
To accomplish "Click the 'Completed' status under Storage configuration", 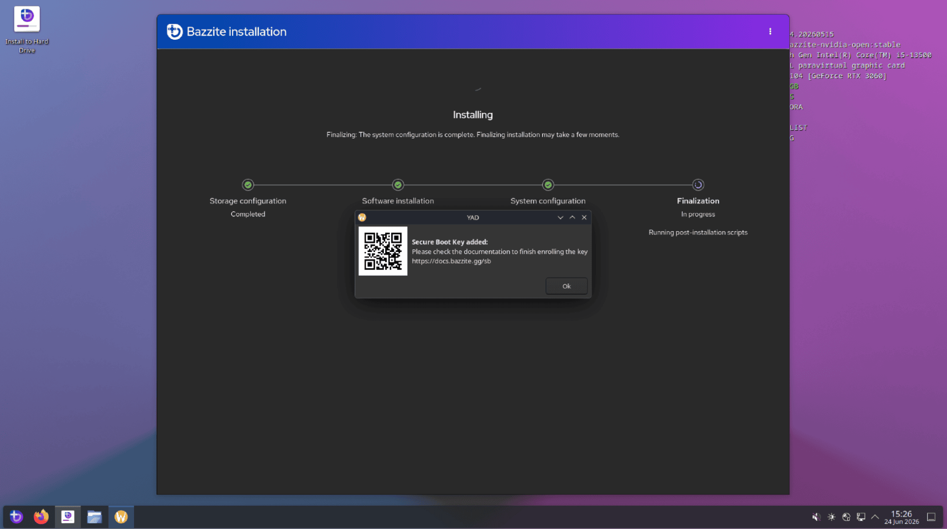I will (x=248, y=214).
